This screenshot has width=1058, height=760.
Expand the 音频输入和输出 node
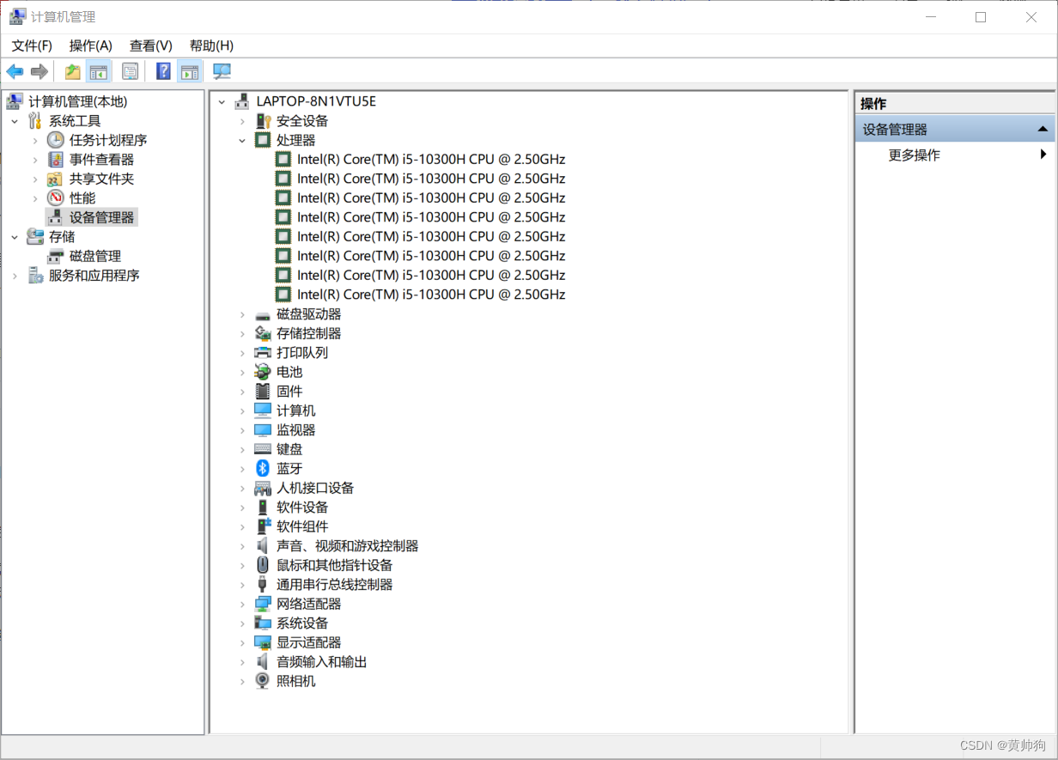pos(242,662)
